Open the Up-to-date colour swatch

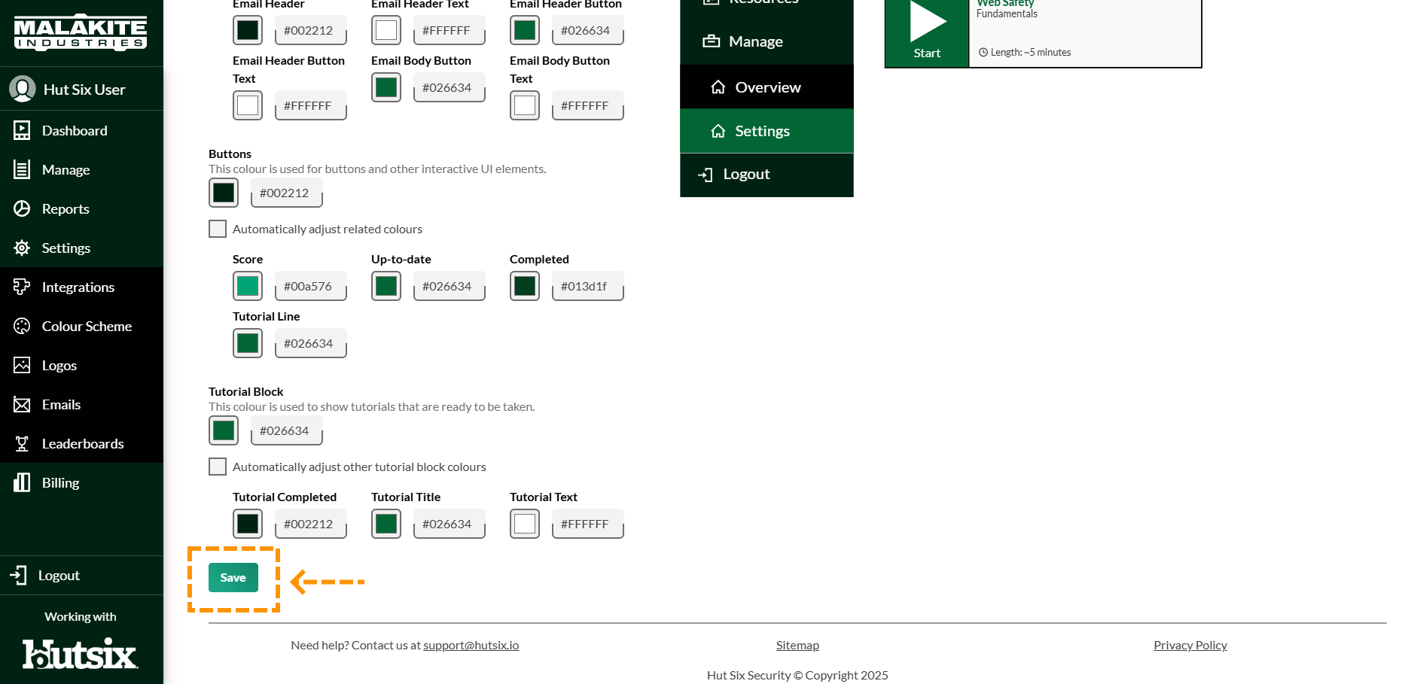386,286
